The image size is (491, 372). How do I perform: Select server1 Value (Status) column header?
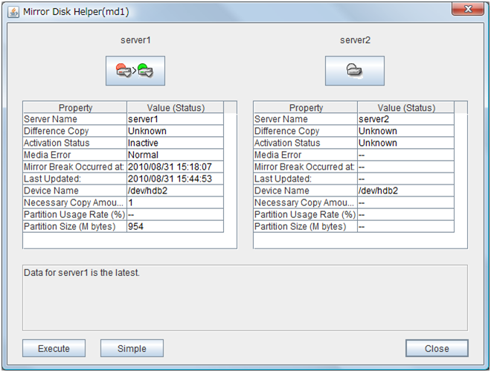pos(176,108)
